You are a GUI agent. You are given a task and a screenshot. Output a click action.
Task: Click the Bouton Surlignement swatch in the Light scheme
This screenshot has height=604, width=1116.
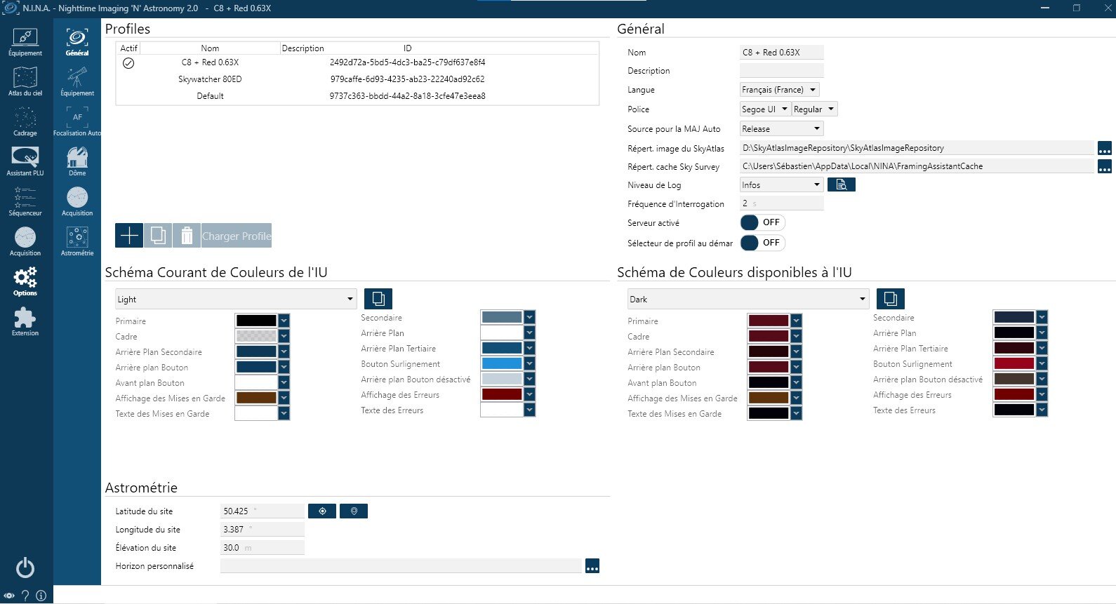[502, 363]
